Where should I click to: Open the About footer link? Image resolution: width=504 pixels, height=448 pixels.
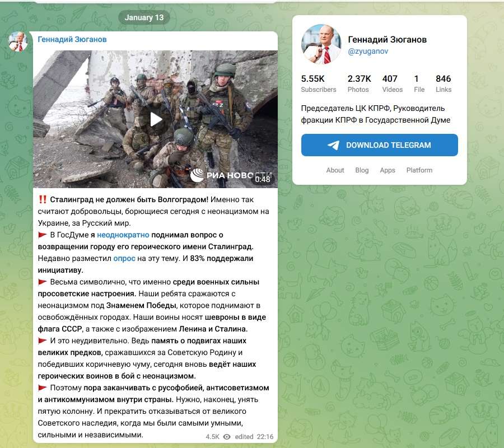335,170
